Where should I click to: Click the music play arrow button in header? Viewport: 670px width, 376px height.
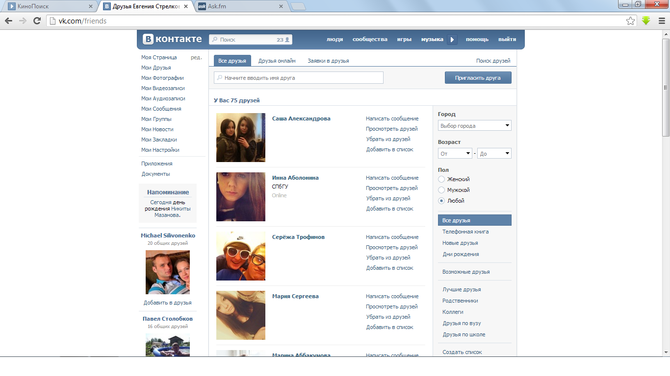452,40
